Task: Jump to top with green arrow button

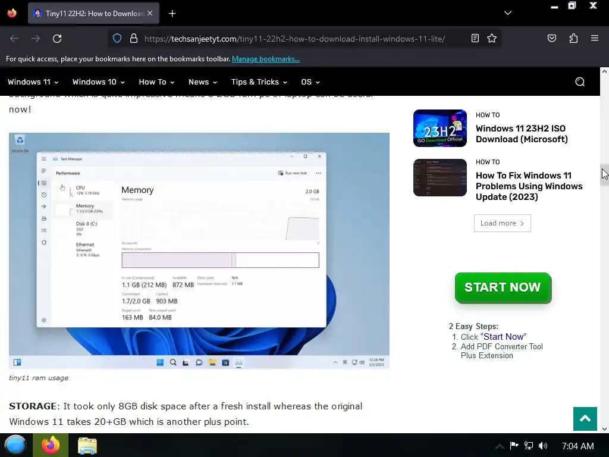Action: [x=585, y=418]
